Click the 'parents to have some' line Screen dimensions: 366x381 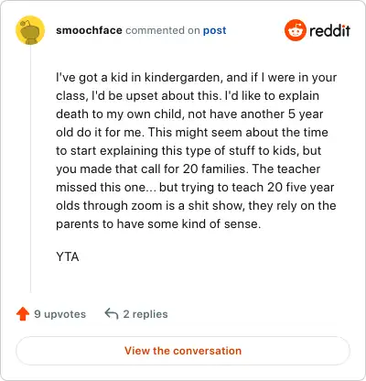[x=158, y=224]
